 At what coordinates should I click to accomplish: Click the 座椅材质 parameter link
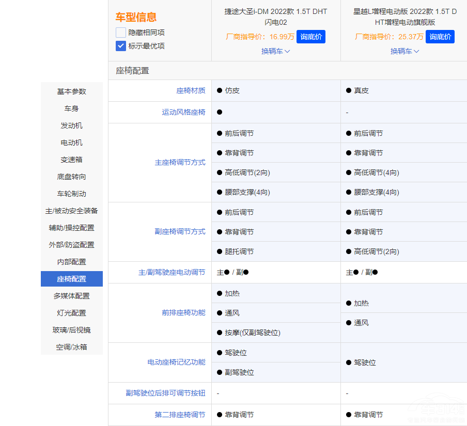191,90
